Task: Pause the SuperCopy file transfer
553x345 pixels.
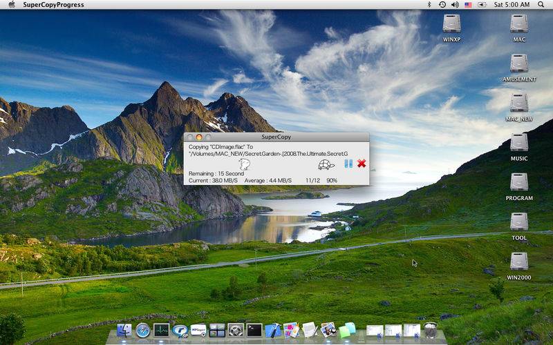Action: [348, 164]
